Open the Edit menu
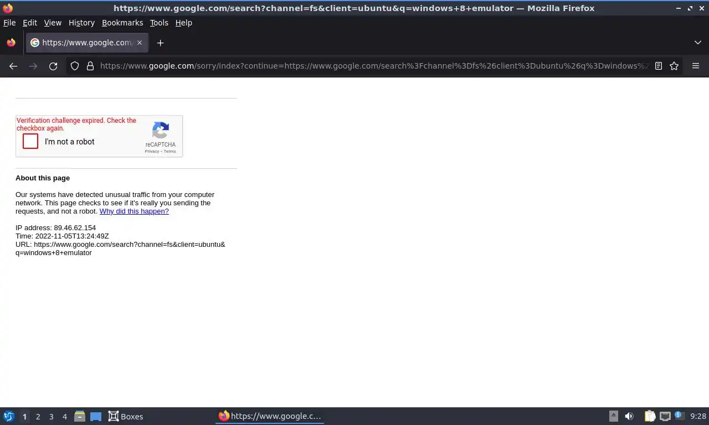709x425 pixels. click(x=30, y=23)
